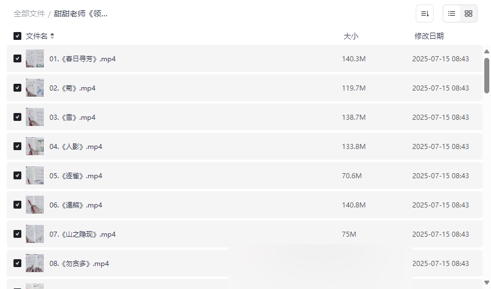This screenshot has height=289, width=491.
Task: Uncheck the select-all checkbox beside 文件名
Action: coord(17,36)
